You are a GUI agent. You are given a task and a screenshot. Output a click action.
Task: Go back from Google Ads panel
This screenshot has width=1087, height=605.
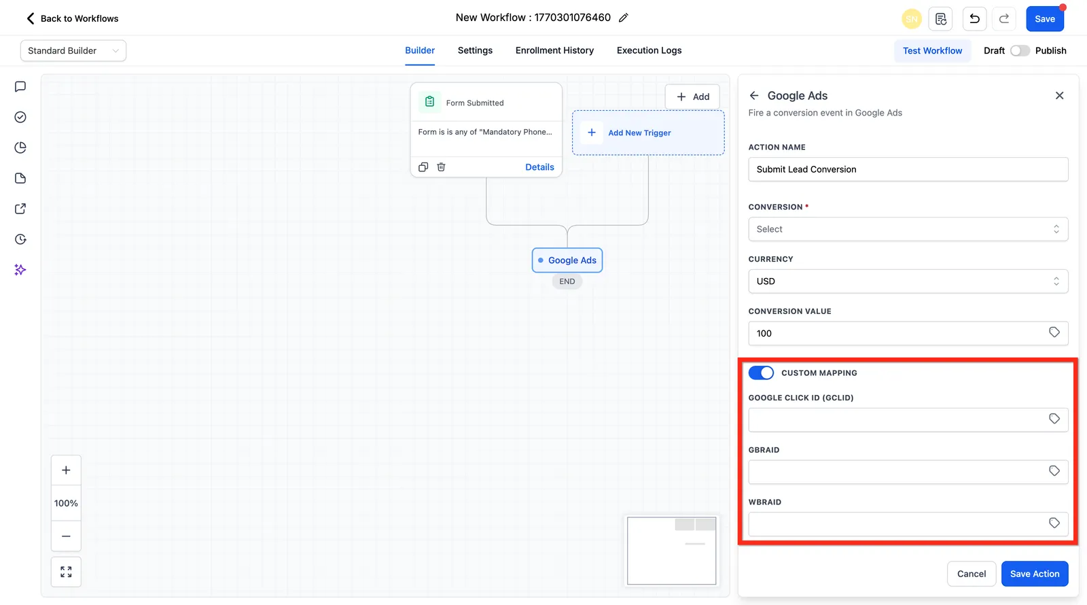(754, 96)
